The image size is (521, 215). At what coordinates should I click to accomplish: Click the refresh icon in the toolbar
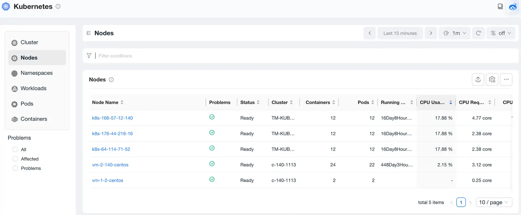(x=478, y=33)
